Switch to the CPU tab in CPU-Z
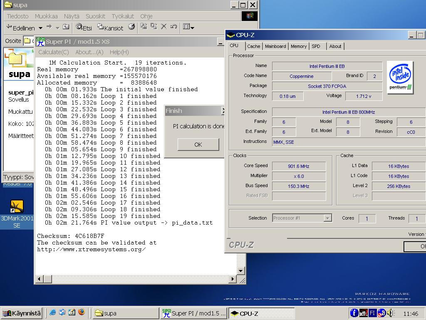Image resolution: width=426 pixels, height=320 pixels. pyautogui.click(x=234, y=46)
